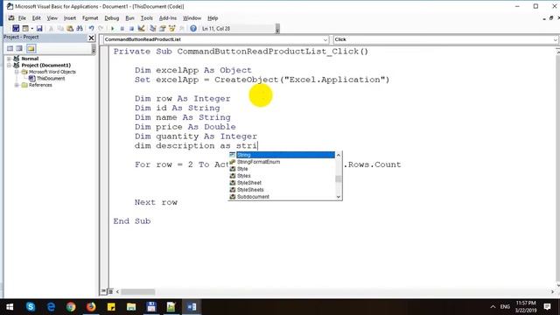Choose Subdocument in the autocomplete list
Viewport: 560px width, 315px height.
click(282, 197)
